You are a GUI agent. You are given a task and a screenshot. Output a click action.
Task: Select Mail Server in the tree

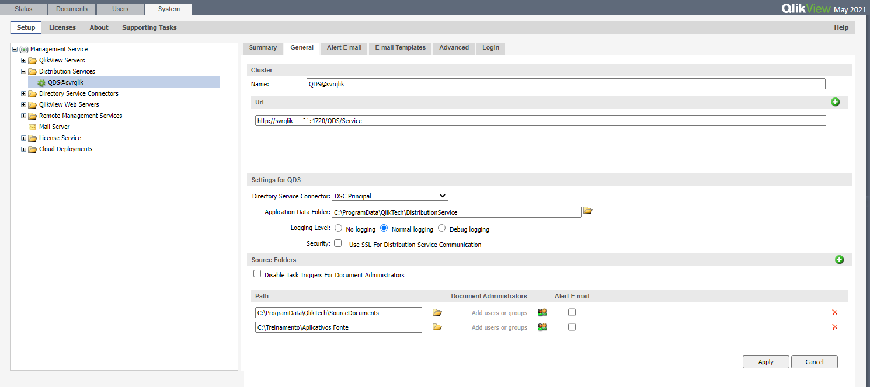click(x=54, y=127)
